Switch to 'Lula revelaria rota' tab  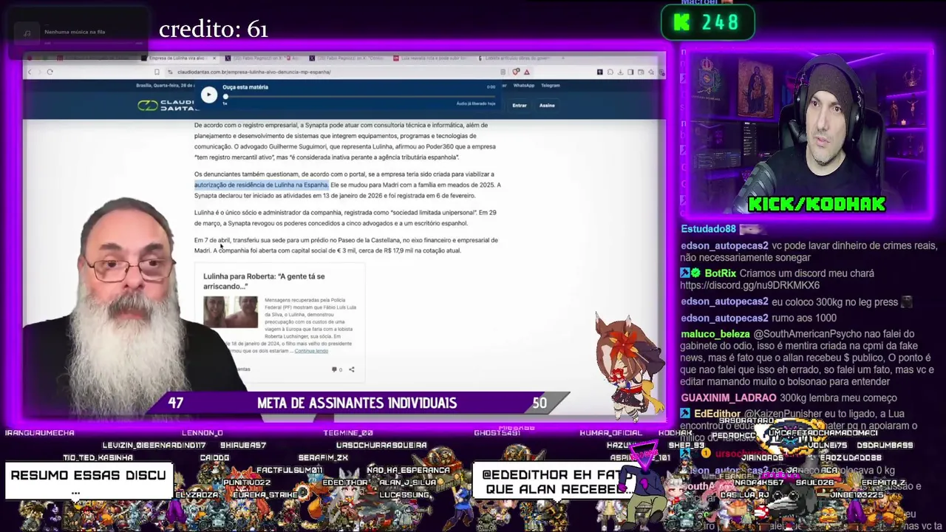[x=431, y=58]
